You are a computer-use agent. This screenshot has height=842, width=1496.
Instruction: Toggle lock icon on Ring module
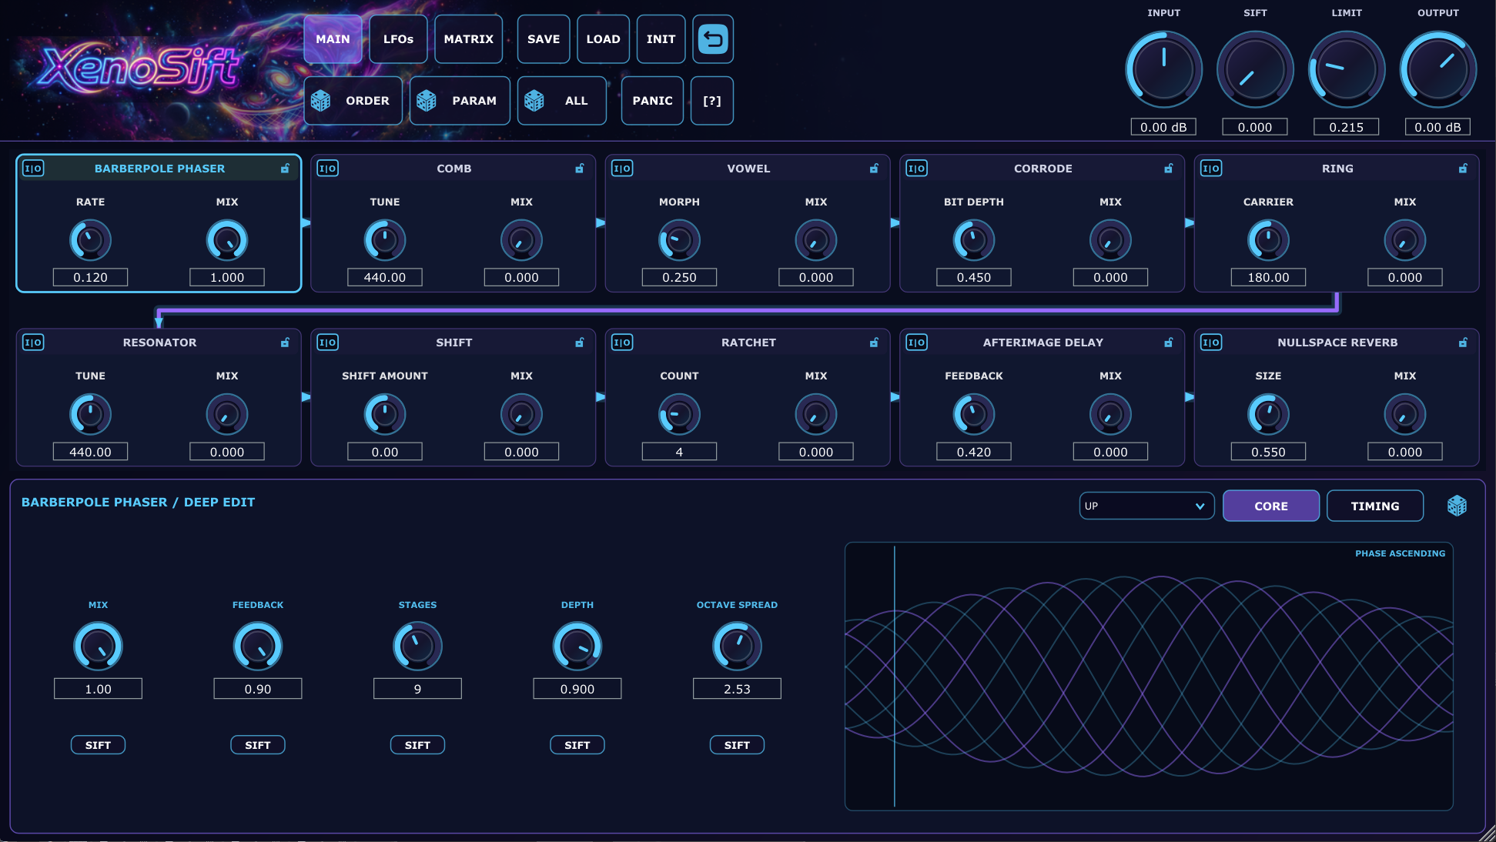[x=1463, y=169]
